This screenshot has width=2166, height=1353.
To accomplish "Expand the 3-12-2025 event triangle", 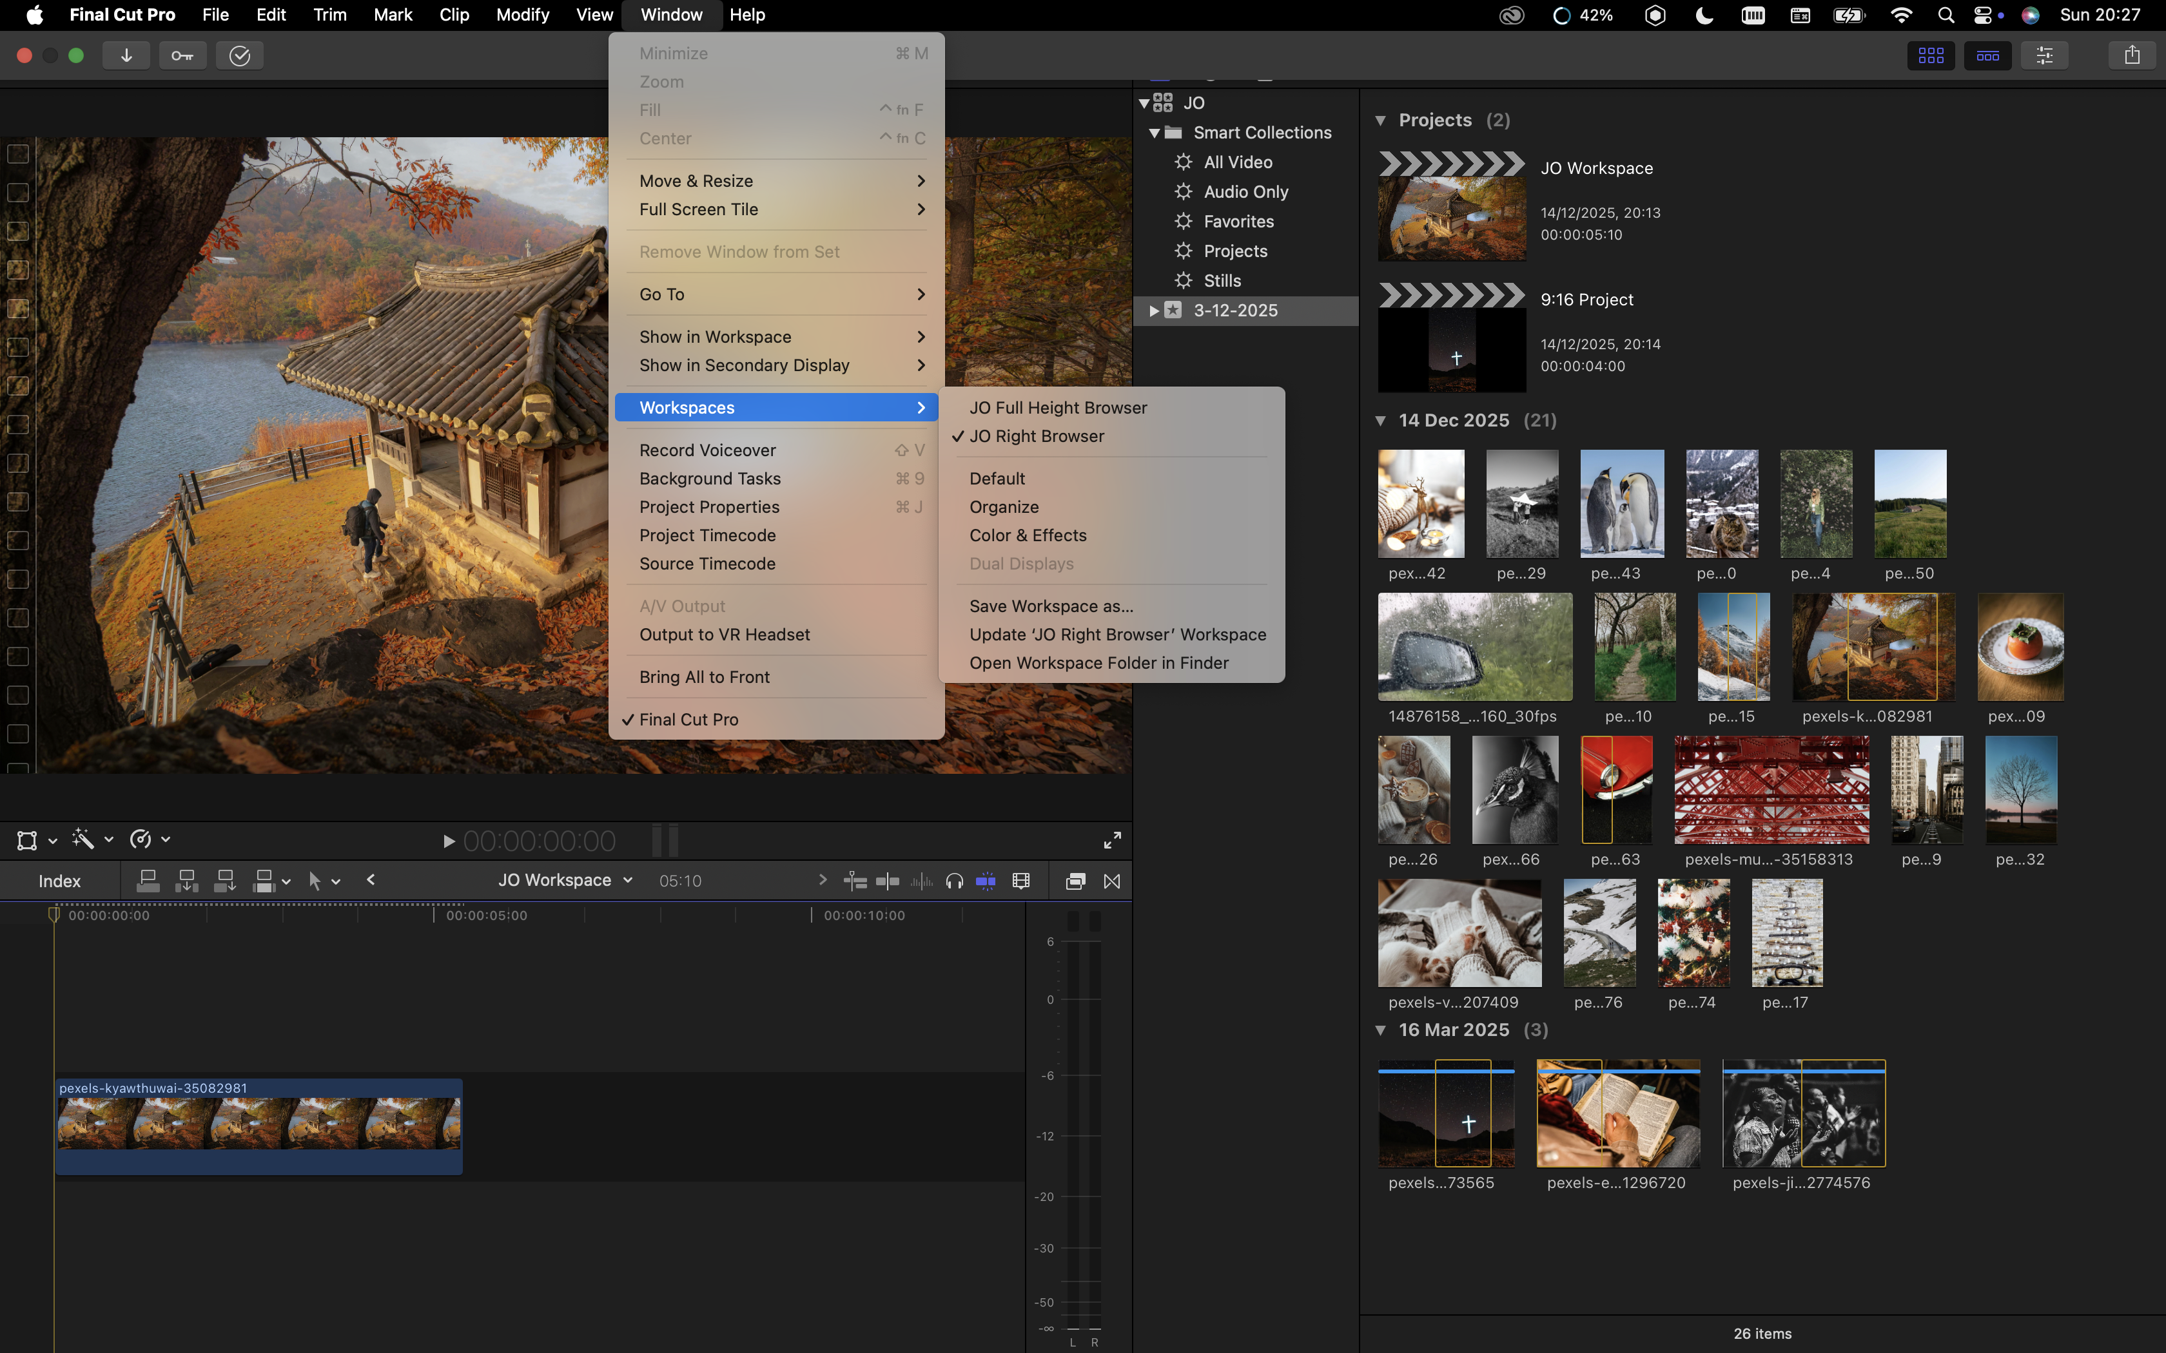I will tap(1154, 311).
